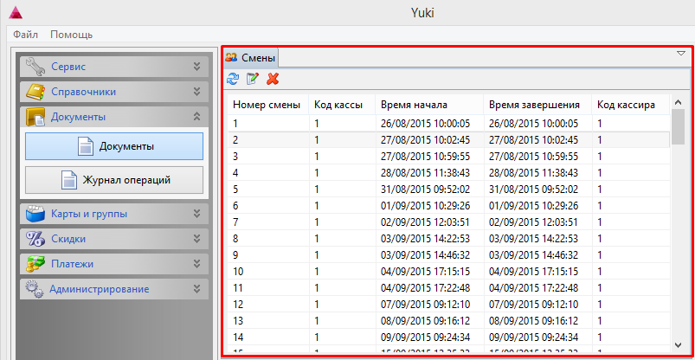Screen dimensions: 695x360
Task: Sort by Код кассы column header
Action: (342, 105)
